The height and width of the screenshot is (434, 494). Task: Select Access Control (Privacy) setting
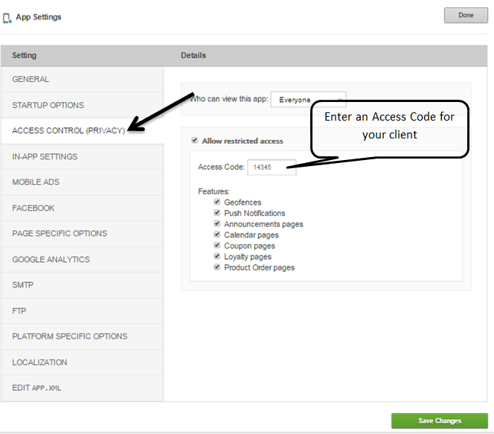coord(68,131)
